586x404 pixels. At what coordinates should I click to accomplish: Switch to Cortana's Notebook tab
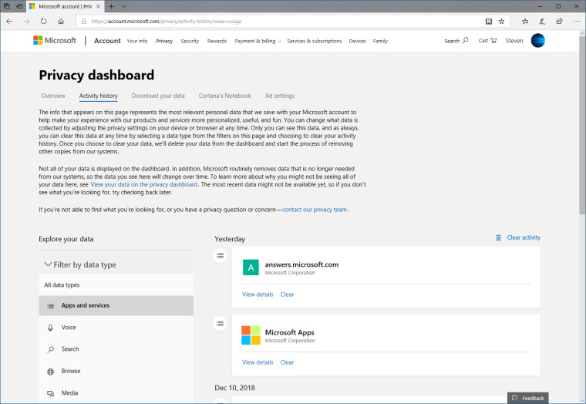click(225, 96)
